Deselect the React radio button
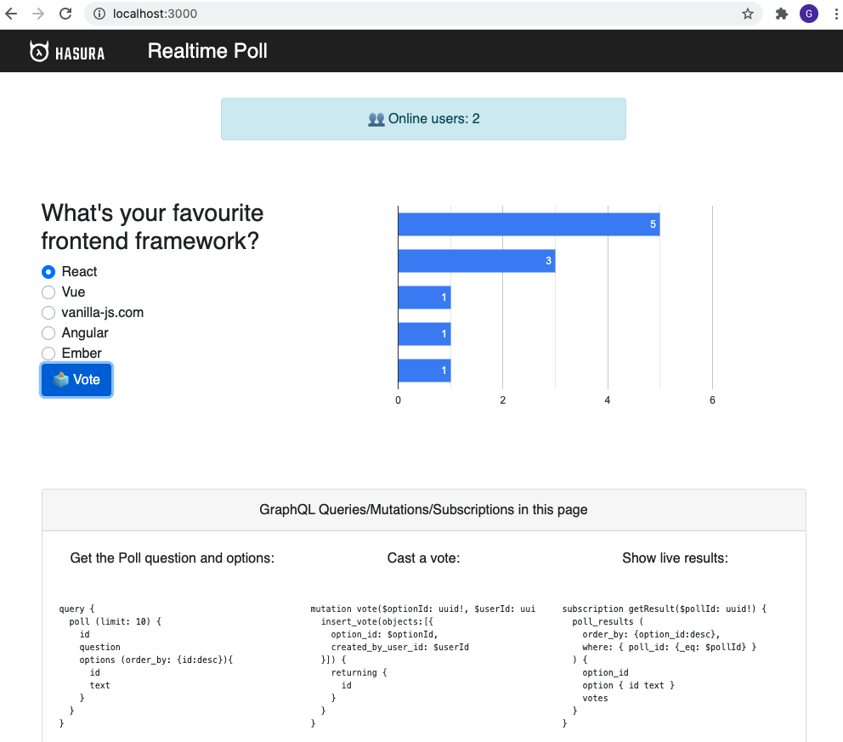 pos(48,271)
